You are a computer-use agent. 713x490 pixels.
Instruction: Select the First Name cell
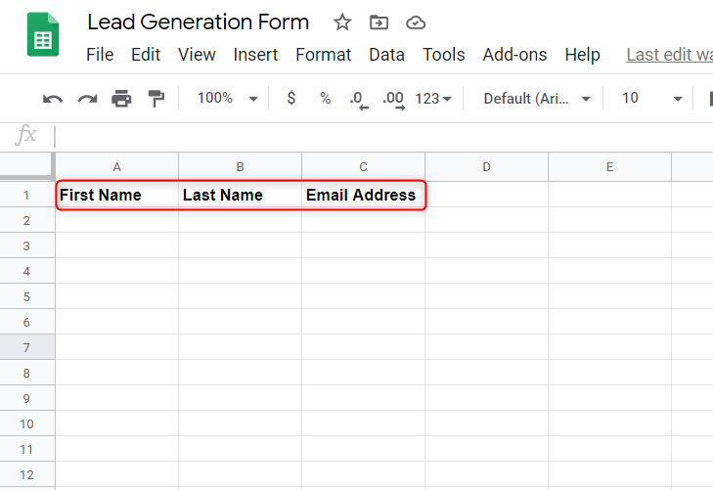tap(116, 195)
